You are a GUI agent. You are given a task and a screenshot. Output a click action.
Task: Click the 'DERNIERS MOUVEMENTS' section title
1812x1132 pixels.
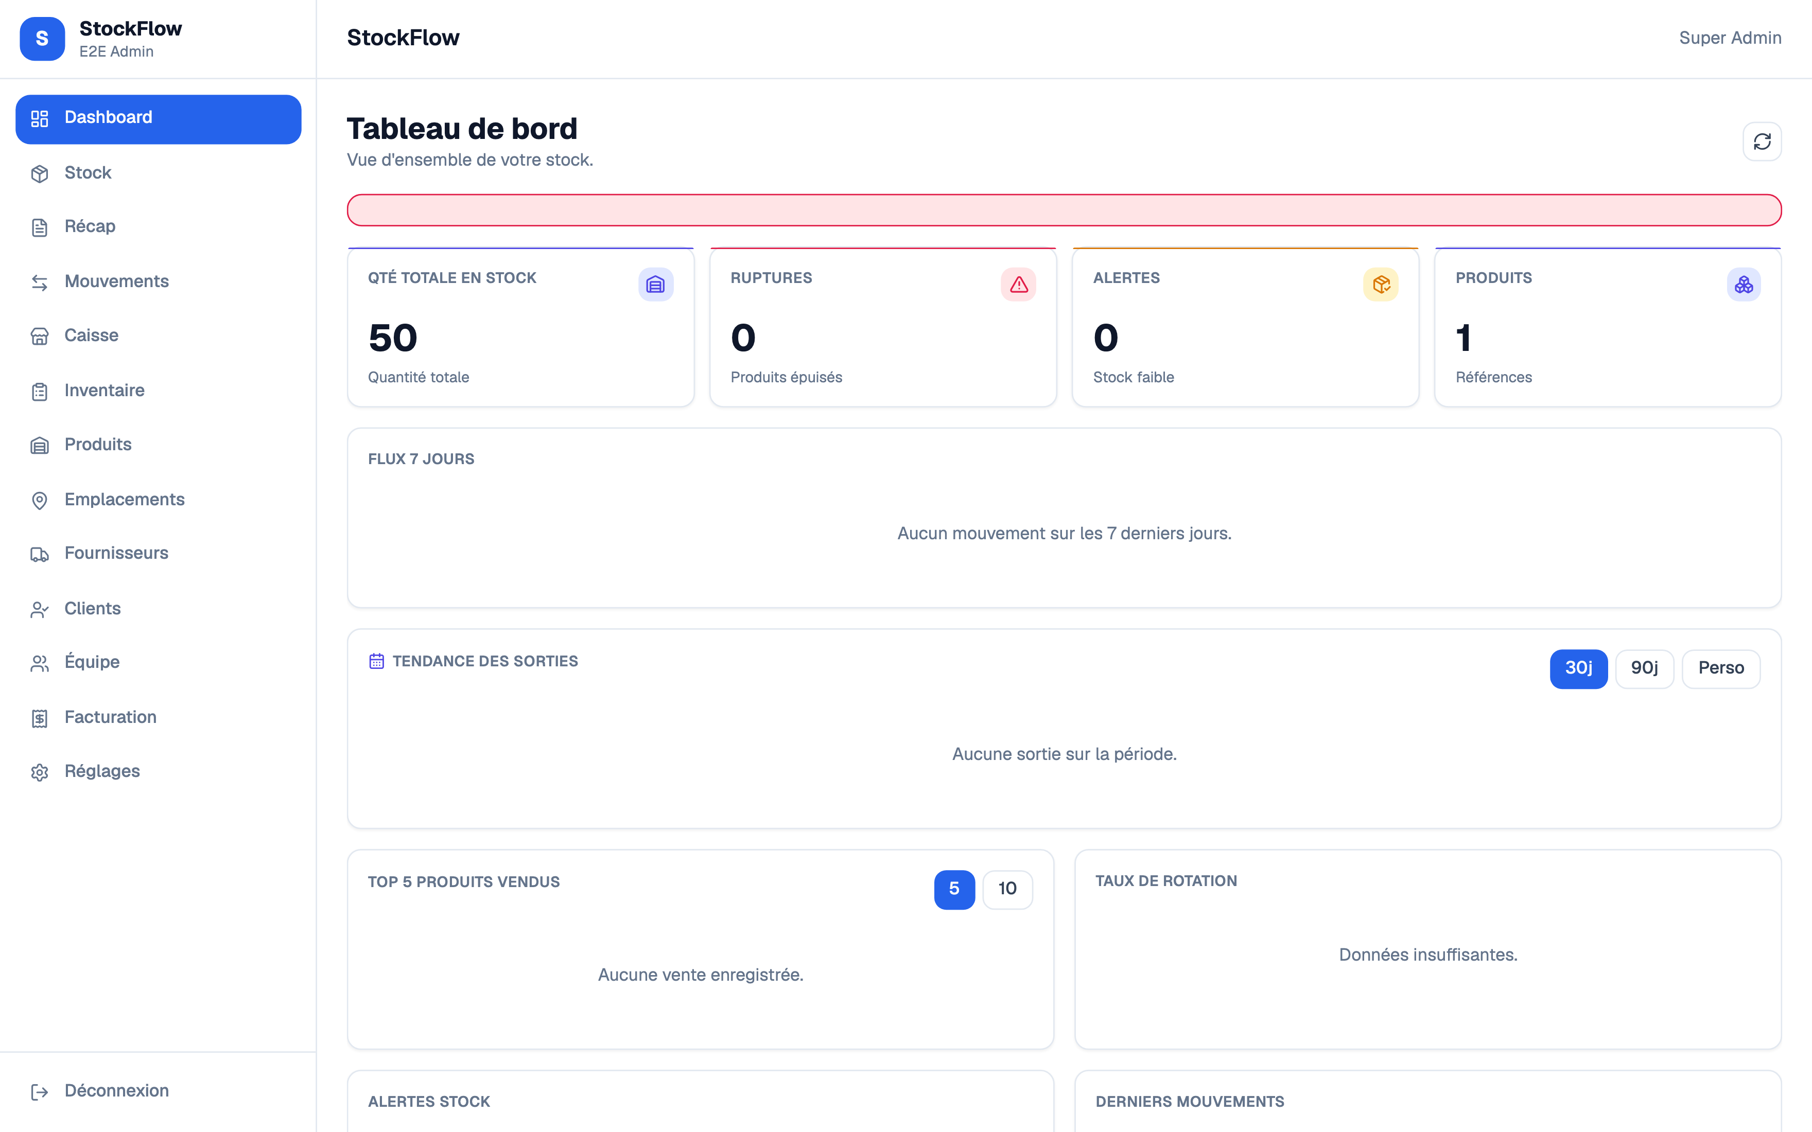(x=1189, y=1102)
